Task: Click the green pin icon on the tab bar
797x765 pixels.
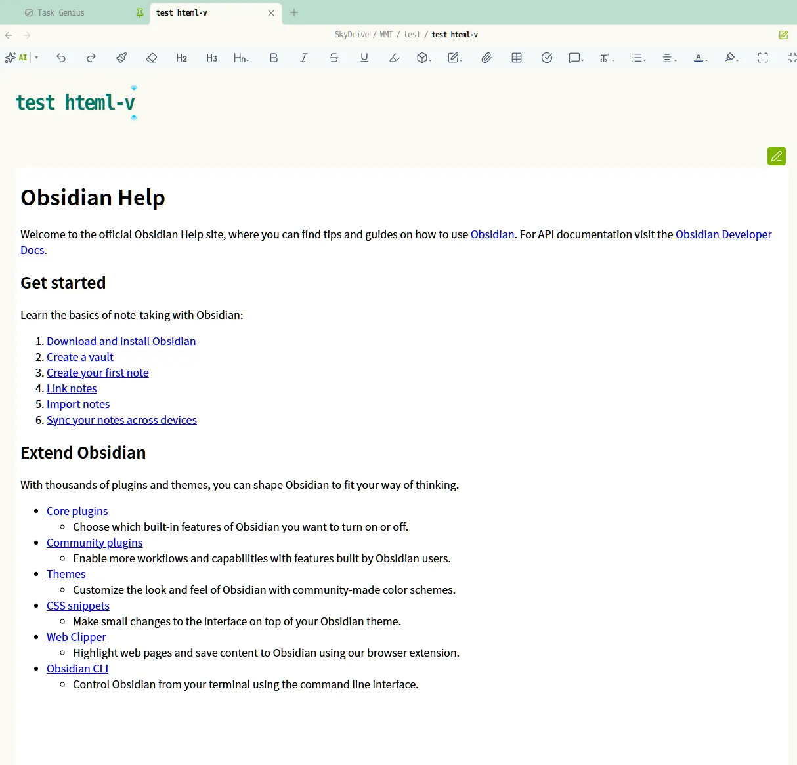Action: click(139, 12)
